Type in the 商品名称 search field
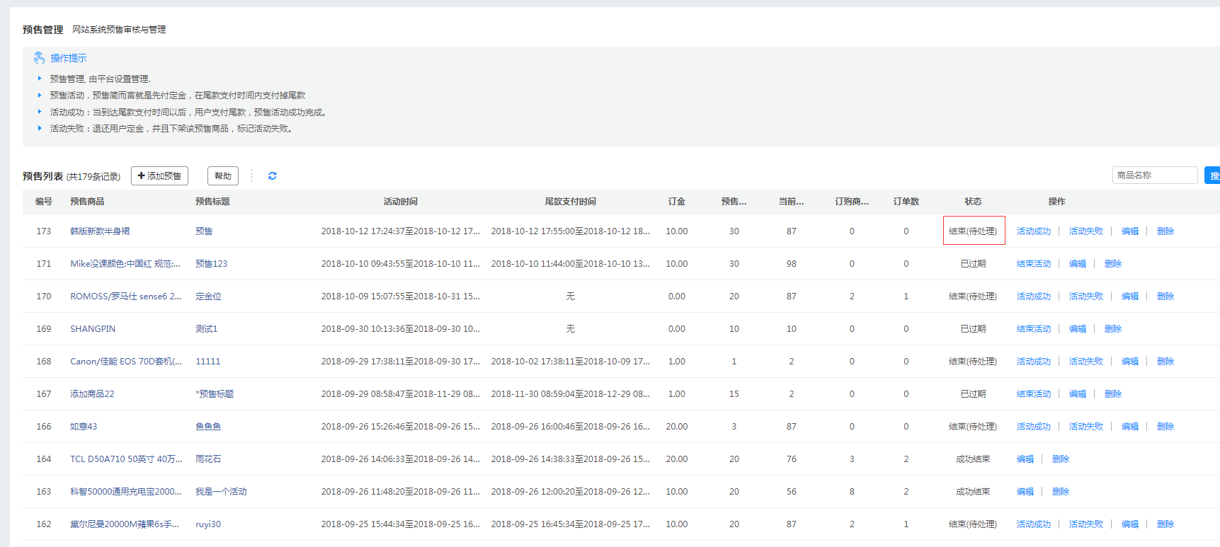This screenshot has height=547, width=1220. [x=1153, y=175]
